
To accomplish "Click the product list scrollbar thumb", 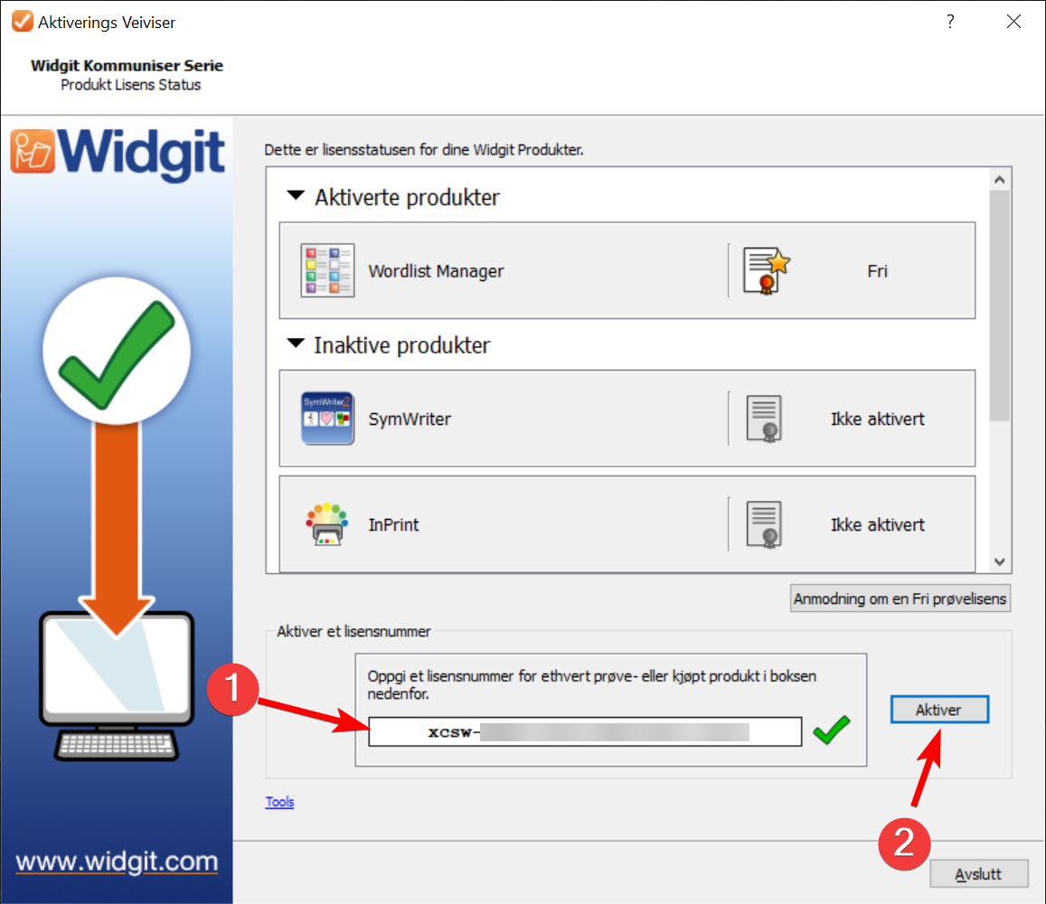I will click(999, 306).
